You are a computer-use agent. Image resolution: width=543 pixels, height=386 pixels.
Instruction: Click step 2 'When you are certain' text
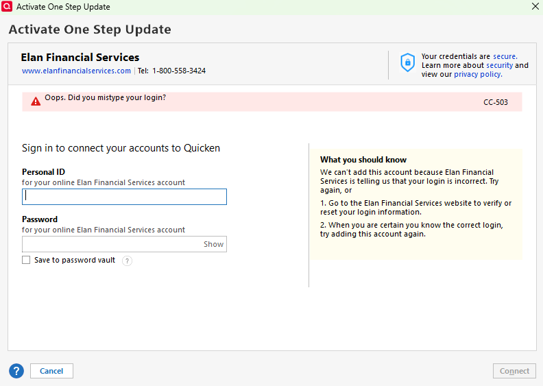pyautogui.click(x=411, y=230)
